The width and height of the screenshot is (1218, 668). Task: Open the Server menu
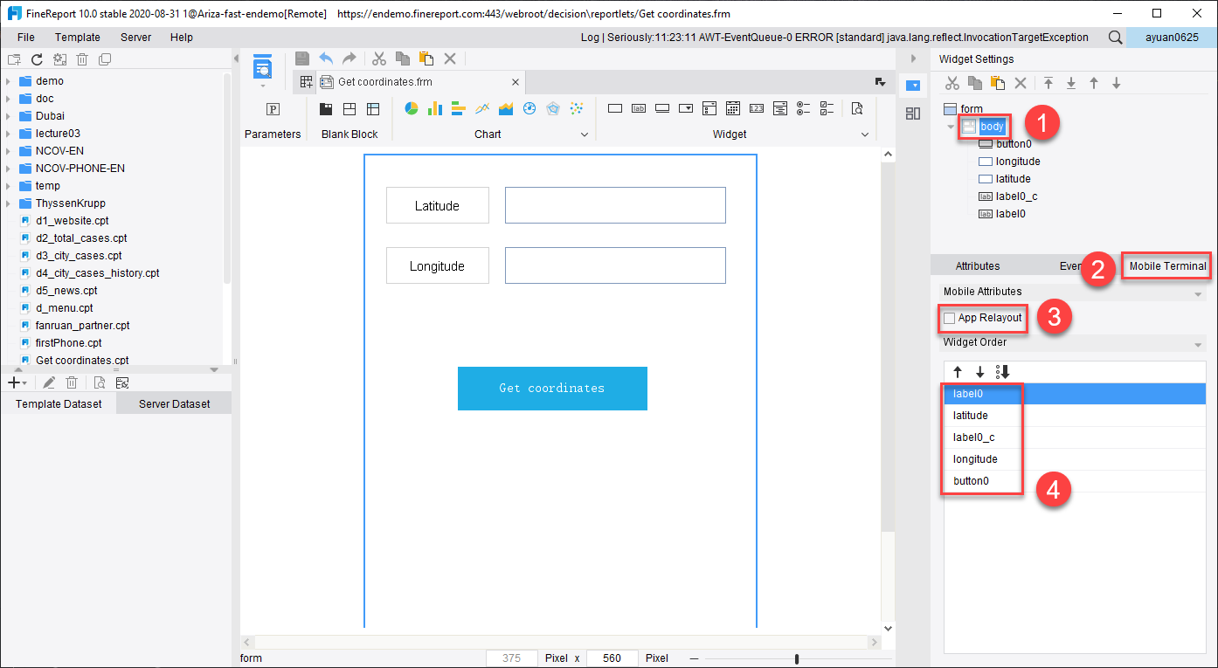(135, 38)
